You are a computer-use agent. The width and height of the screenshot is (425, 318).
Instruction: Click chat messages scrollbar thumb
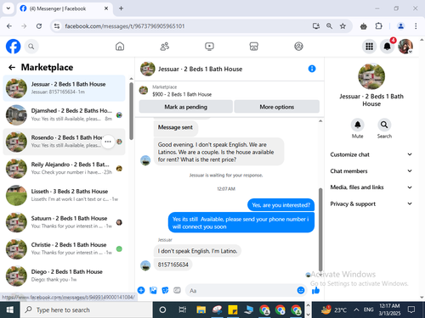click(320, 230)
